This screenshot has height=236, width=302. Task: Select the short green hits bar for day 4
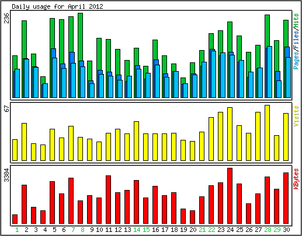43,80
